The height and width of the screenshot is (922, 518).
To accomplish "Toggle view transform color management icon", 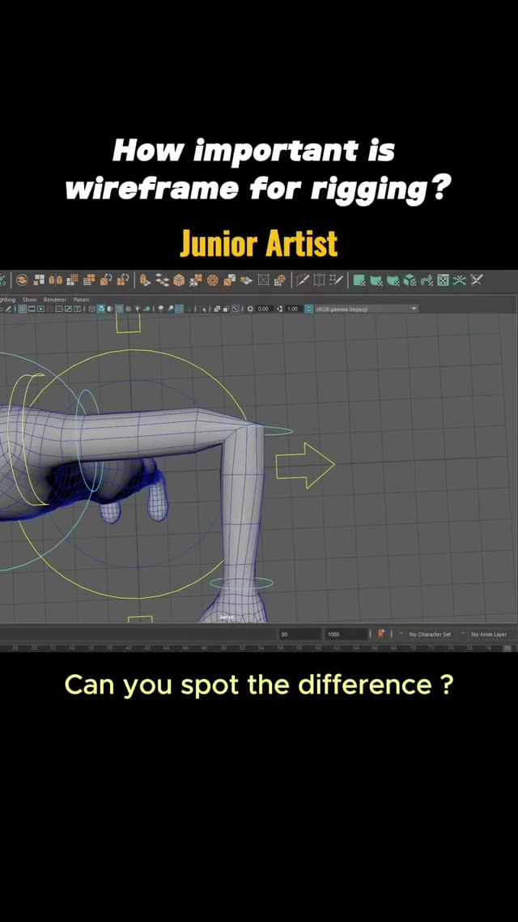I will [309, 309].
